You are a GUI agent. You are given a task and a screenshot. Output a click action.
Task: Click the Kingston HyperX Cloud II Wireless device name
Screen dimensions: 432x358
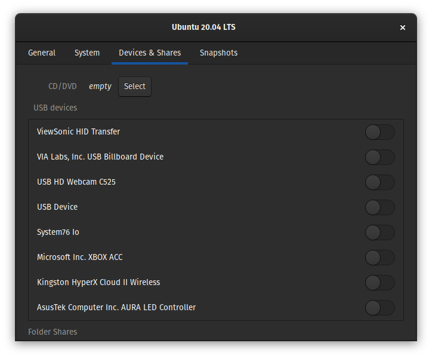pyautogui.click(x=98, y=283)
